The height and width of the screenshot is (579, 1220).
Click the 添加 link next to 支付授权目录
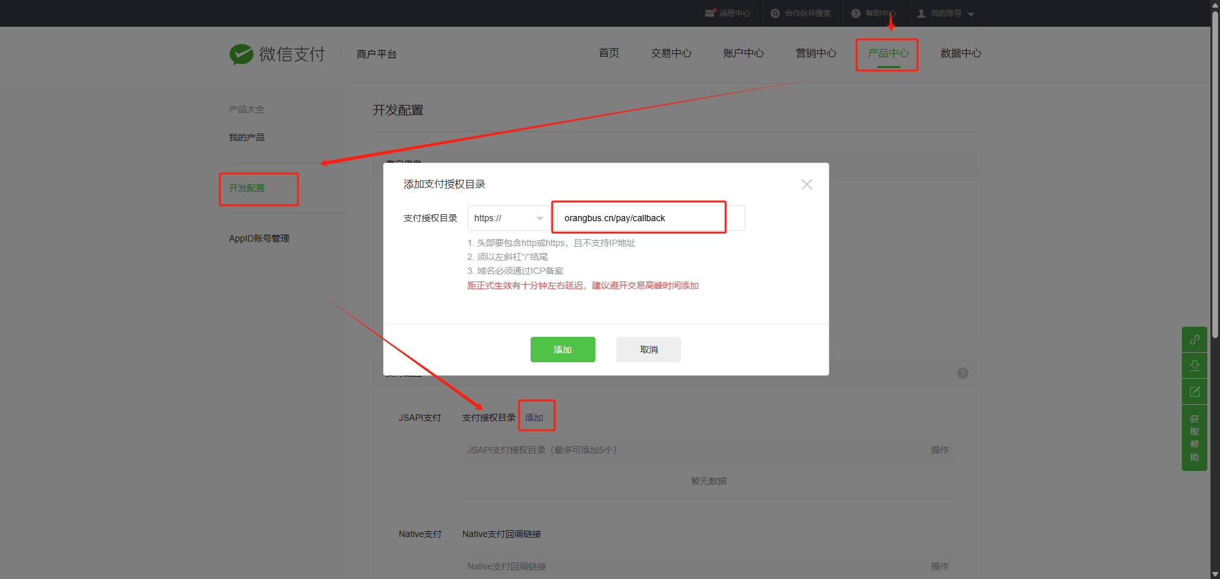[534, 418]
